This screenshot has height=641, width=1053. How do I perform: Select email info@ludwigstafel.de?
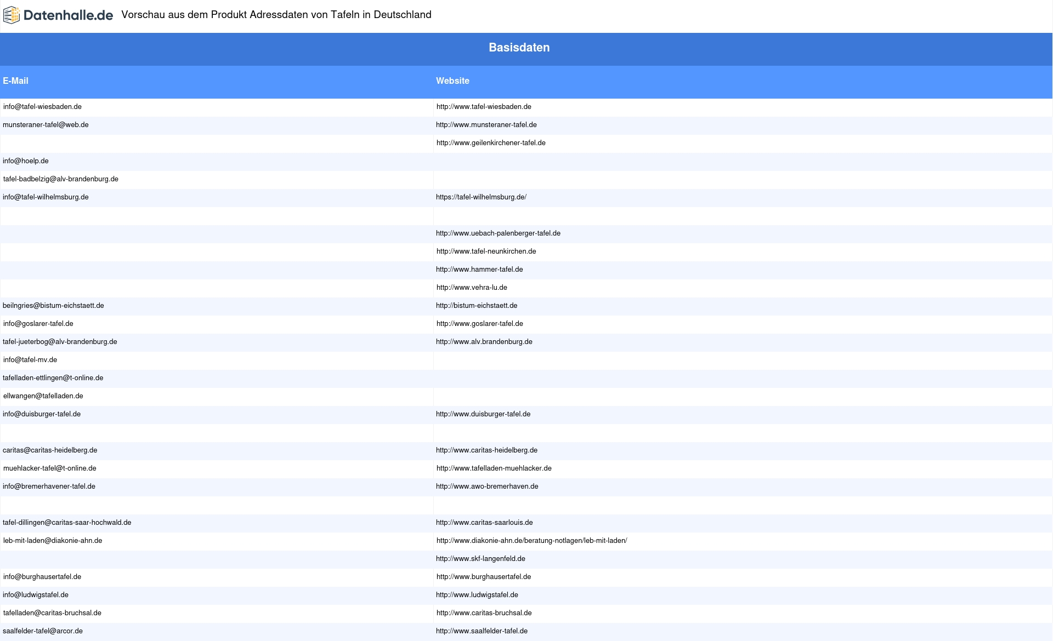(36, 595)
